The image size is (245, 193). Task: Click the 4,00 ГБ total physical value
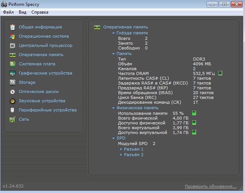coord(180,118)
